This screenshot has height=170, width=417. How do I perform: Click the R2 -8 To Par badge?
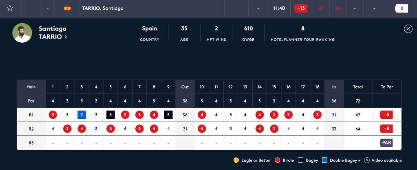point(387,129)
